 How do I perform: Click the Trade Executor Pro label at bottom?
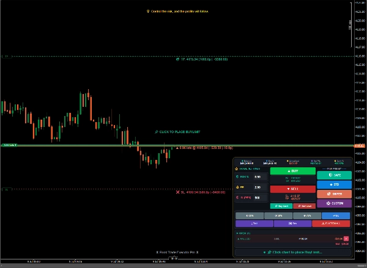tap(177, 252)
